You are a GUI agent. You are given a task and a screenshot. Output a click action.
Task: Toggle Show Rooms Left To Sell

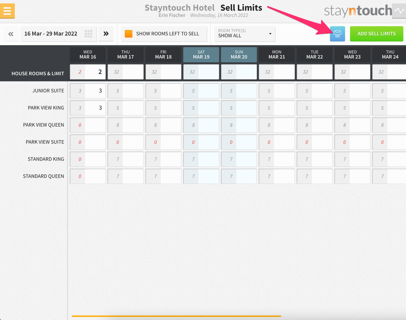coord(164,34)
